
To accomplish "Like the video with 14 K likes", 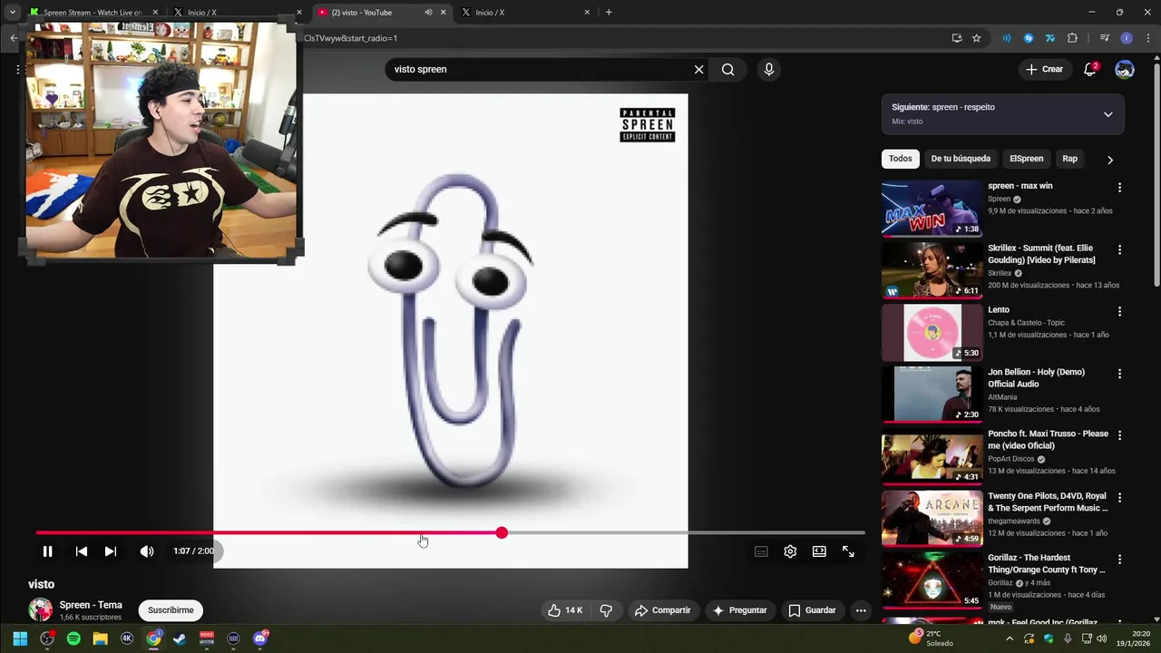I will [565, 610].
